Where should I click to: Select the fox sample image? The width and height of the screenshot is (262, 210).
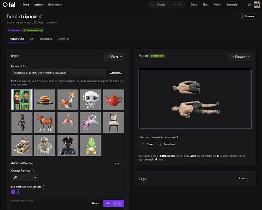pos(68,100)
